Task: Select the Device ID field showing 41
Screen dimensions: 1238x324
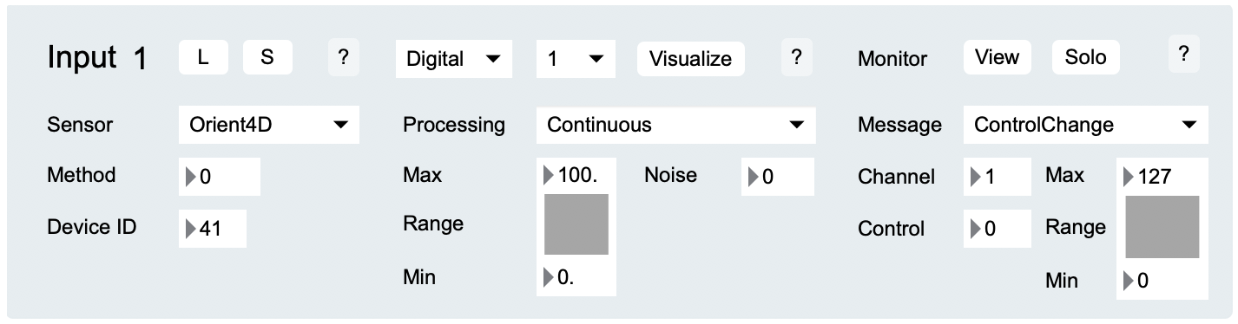Action: pos(213,229)
